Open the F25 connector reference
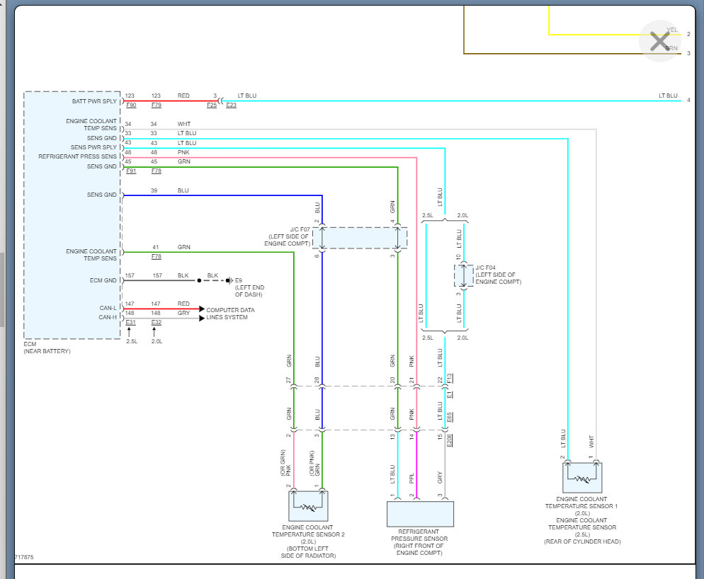Image resolution: width=704 pixels, height=579 pixels. [212, 105]
